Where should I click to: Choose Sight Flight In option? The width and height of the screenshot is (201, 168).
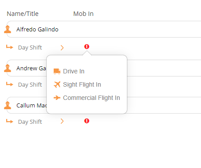(x=82, y=84)
